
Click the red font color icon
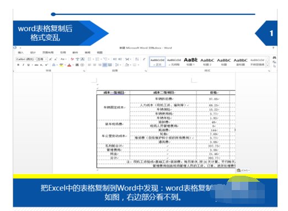tap(69, 65)
